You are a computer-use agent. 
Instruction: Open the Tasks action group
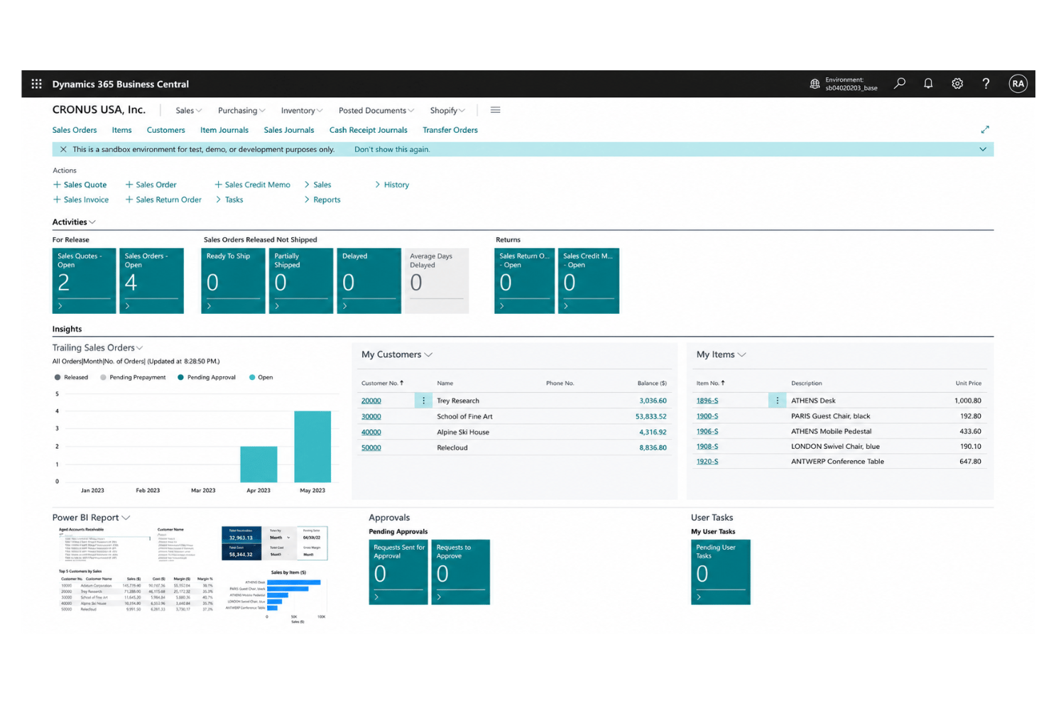tap(229, 200)
